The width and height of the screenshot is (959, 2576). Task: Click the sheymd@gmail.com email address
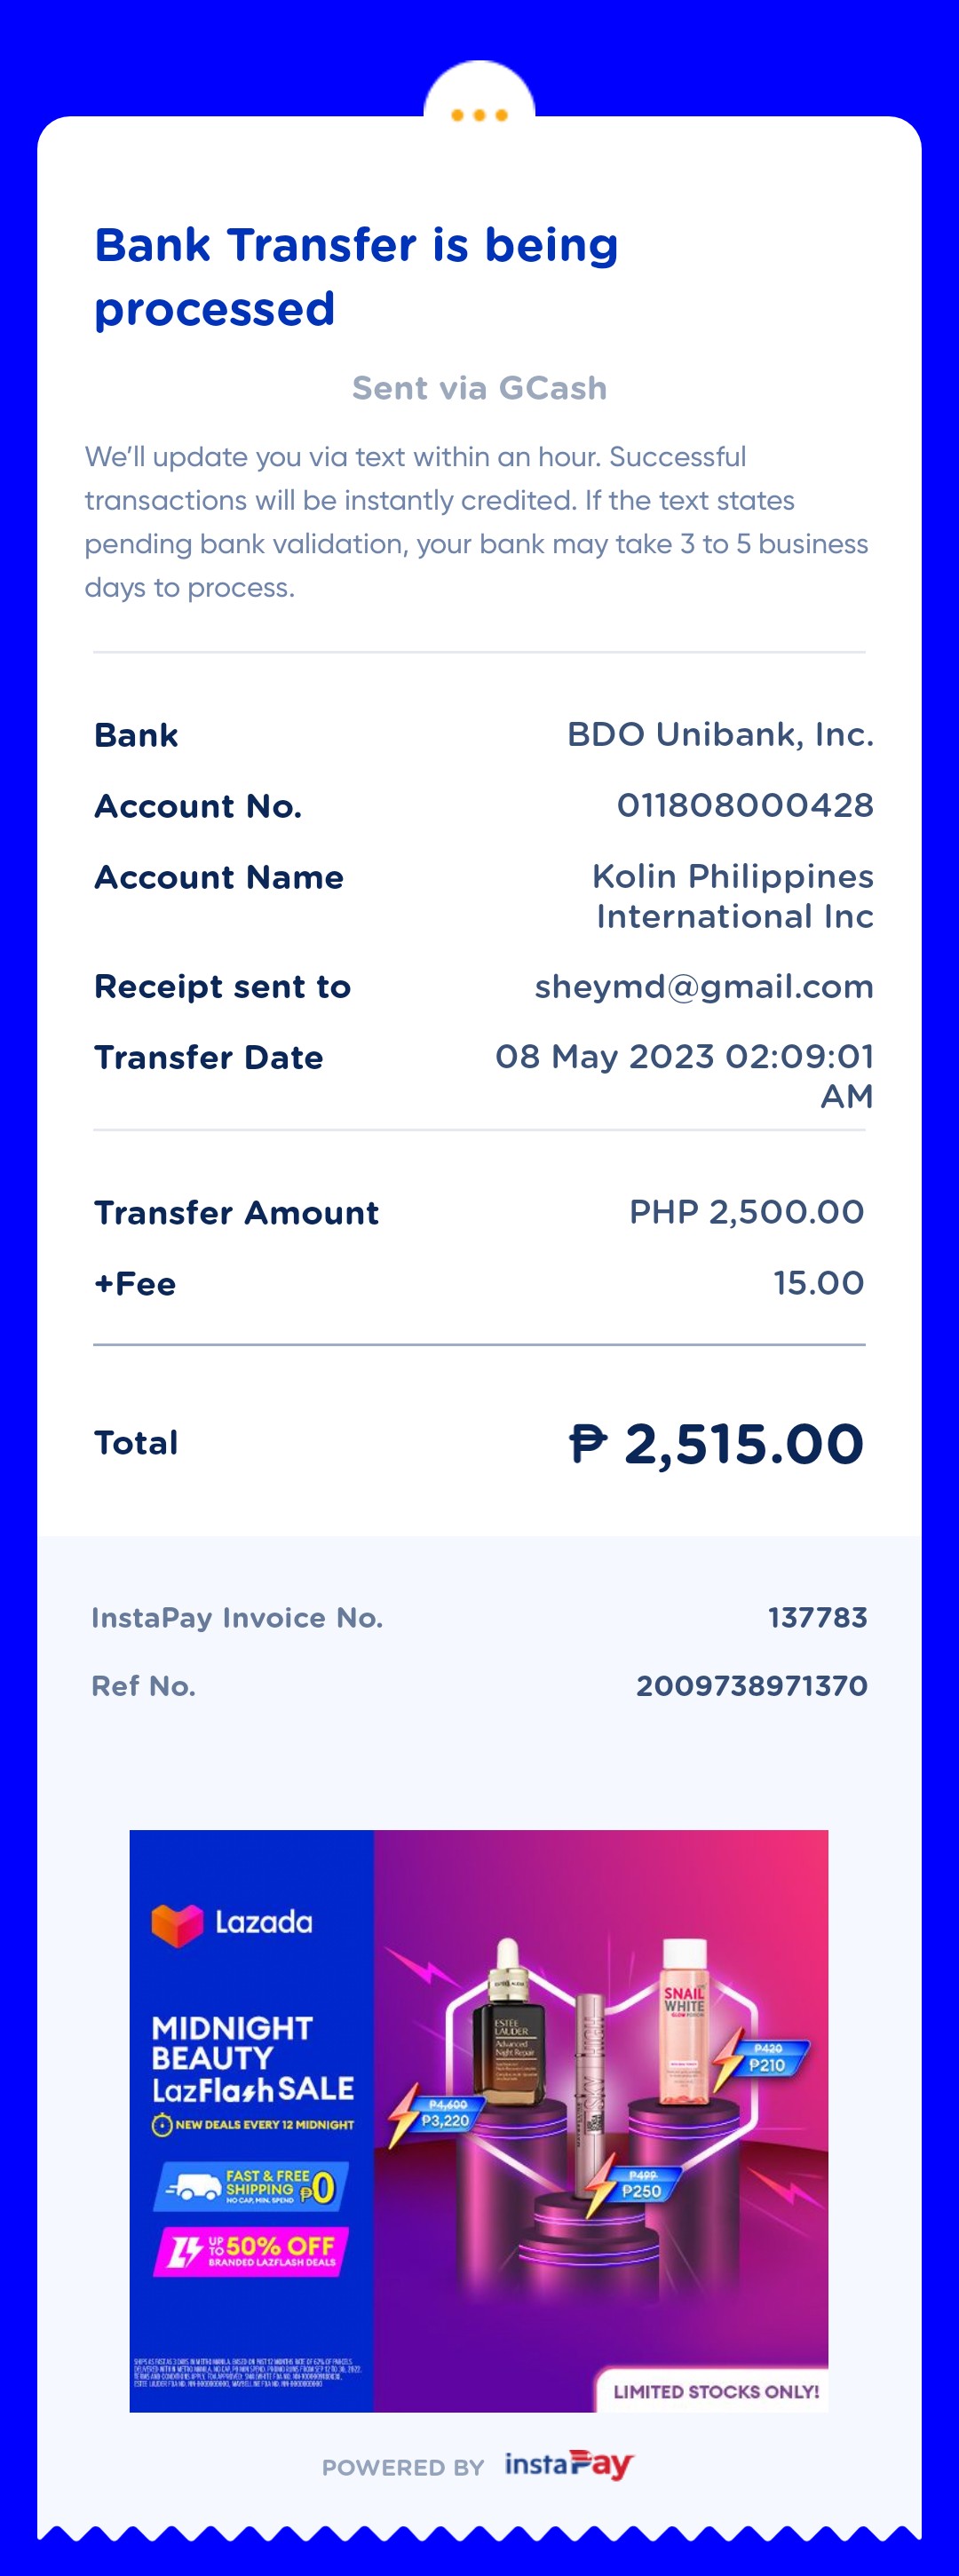[704, 987]
